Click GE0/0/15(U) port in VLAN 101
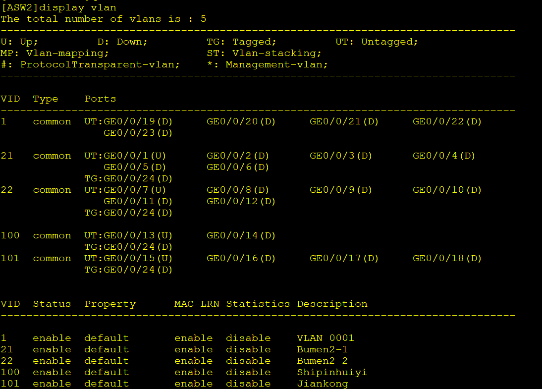The image size is (542, 389). pyautogui.click(x=138, y=259)
